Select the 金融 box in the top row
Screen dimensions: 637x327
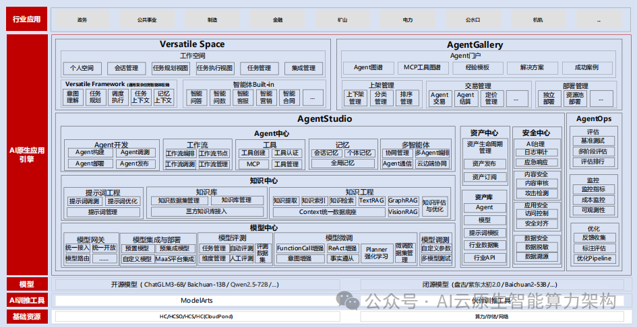pos(278,20)
